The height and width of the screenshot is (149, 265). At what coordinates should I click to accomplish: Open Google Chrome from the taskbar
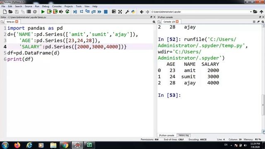tap(65, 145)
